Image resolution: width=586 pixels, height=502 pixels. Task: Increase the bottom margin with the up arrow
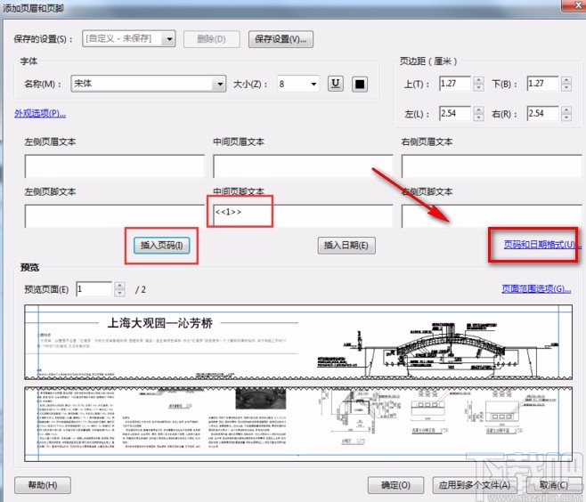pos(566,80)
